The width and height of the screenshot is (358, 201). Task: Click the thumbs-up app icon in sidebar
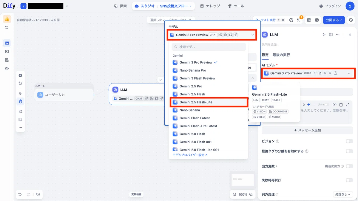point(7,19)
